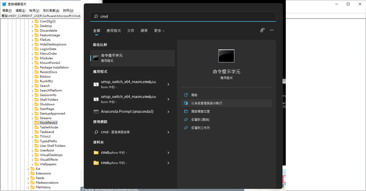Switch to the 網頁 search tab
366x191 pixels.
tap(144, 30)
